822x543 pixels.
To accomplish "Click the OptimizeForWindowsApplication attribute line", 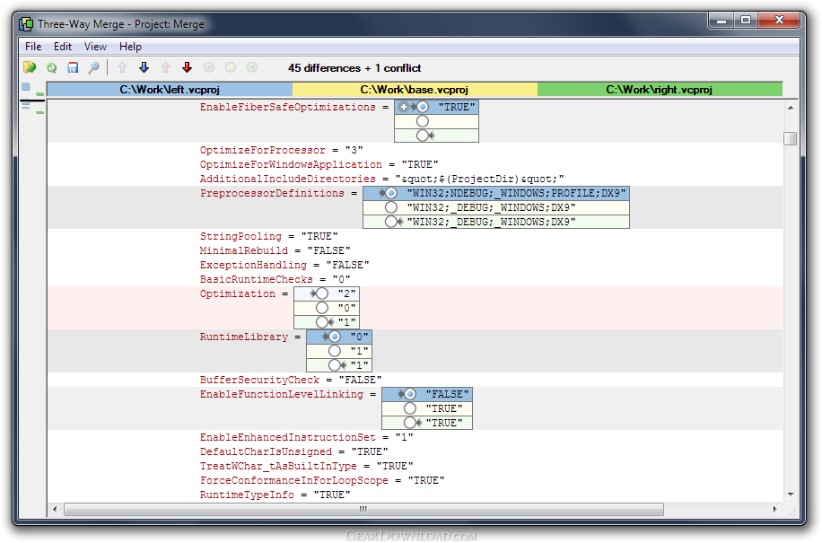I will 319,164.
